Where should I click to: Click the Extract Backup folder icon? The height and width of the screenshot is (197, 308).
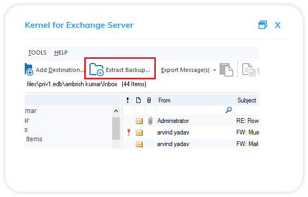pos(96,69)
